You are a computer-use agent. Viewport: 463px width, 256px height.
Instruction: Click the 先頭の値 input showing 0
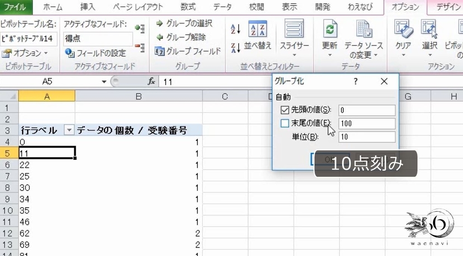(367, 110)
